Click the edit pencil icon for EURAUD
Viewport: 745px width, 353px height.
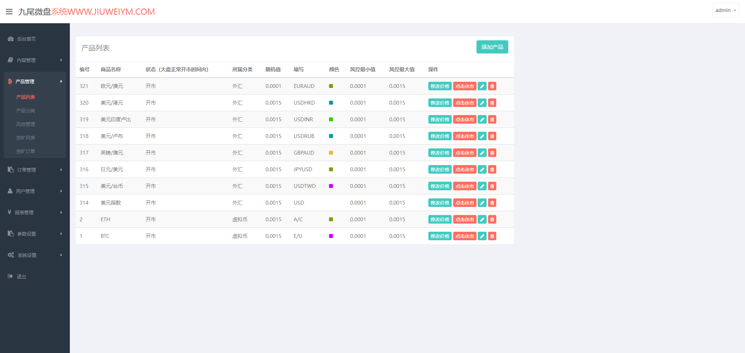click(x=482, y=86)
